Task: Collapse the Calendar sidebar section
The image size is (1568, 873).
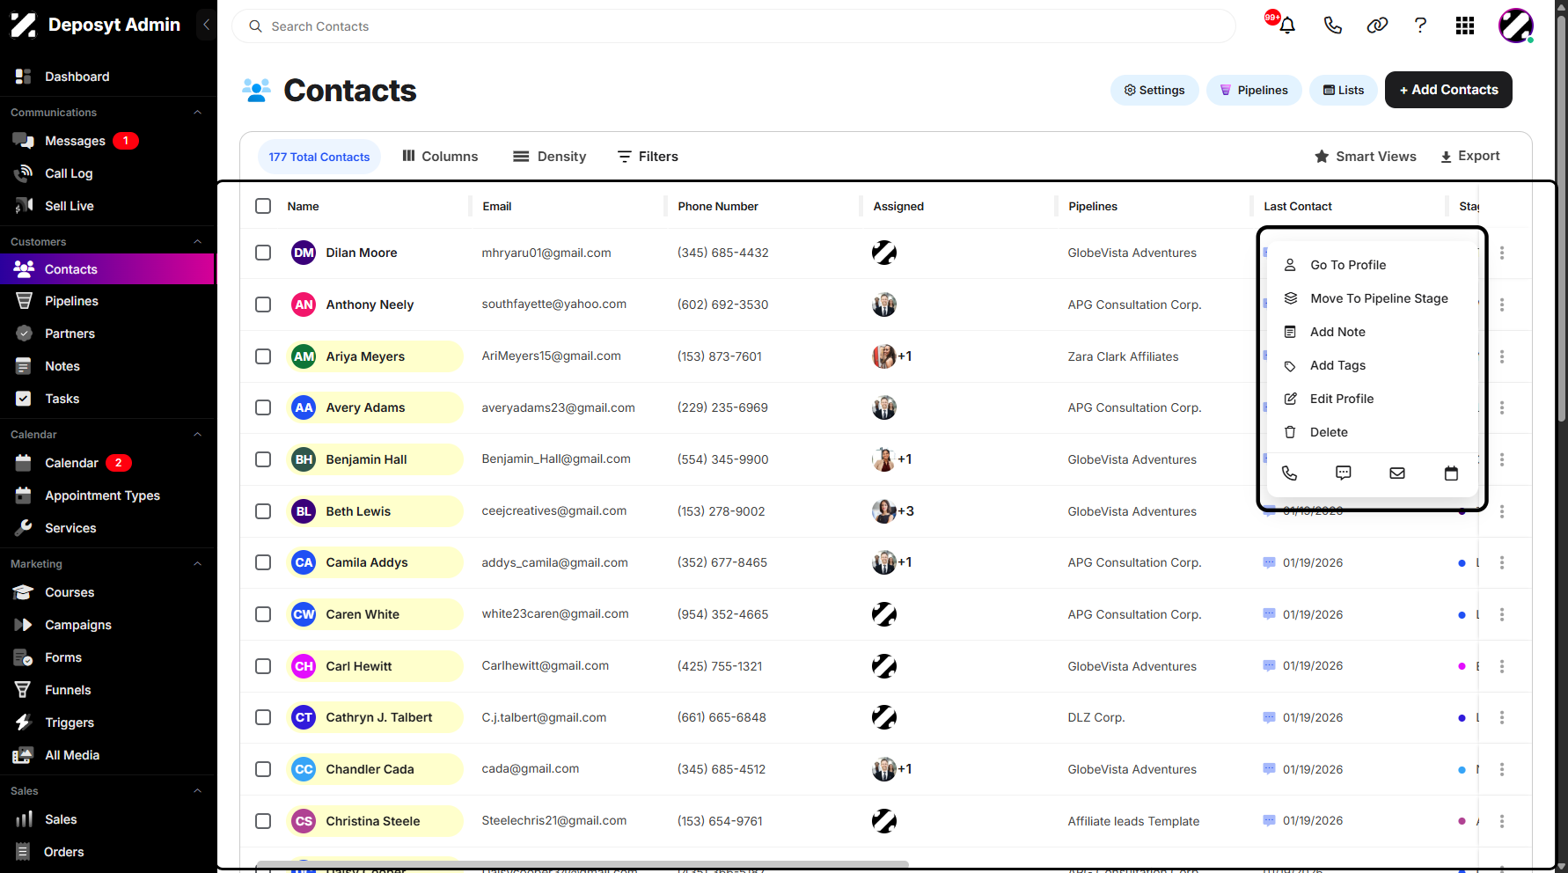Action: [197, 435]
